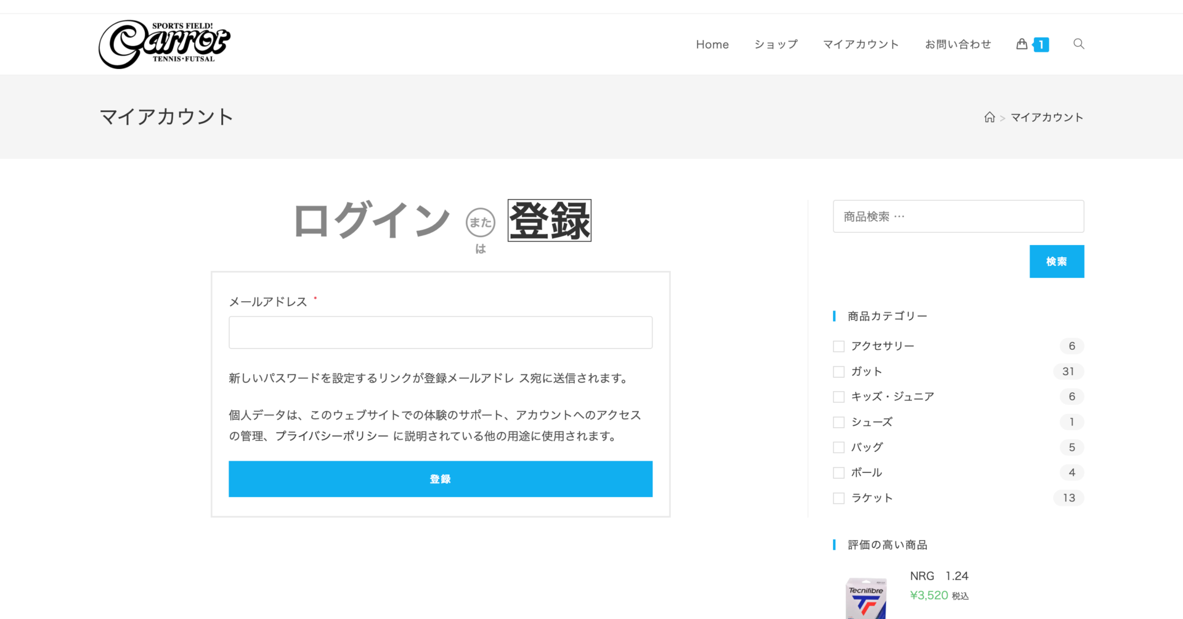Open the ショップ menu item
The image size is (1183, 619).
776,44
